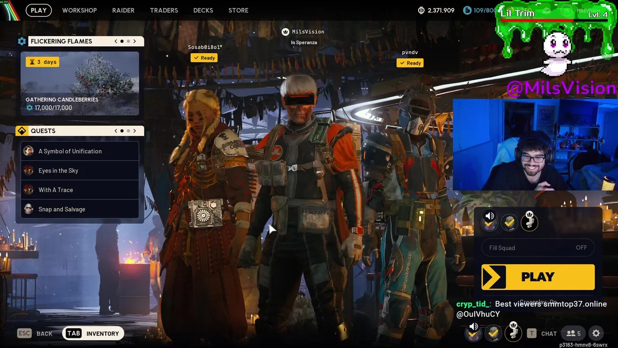Image resolution: width=618 pixels, height=348 pixels.
Task: Show previous Flickering Flames event with left chevron
Action: coord(116,42)
